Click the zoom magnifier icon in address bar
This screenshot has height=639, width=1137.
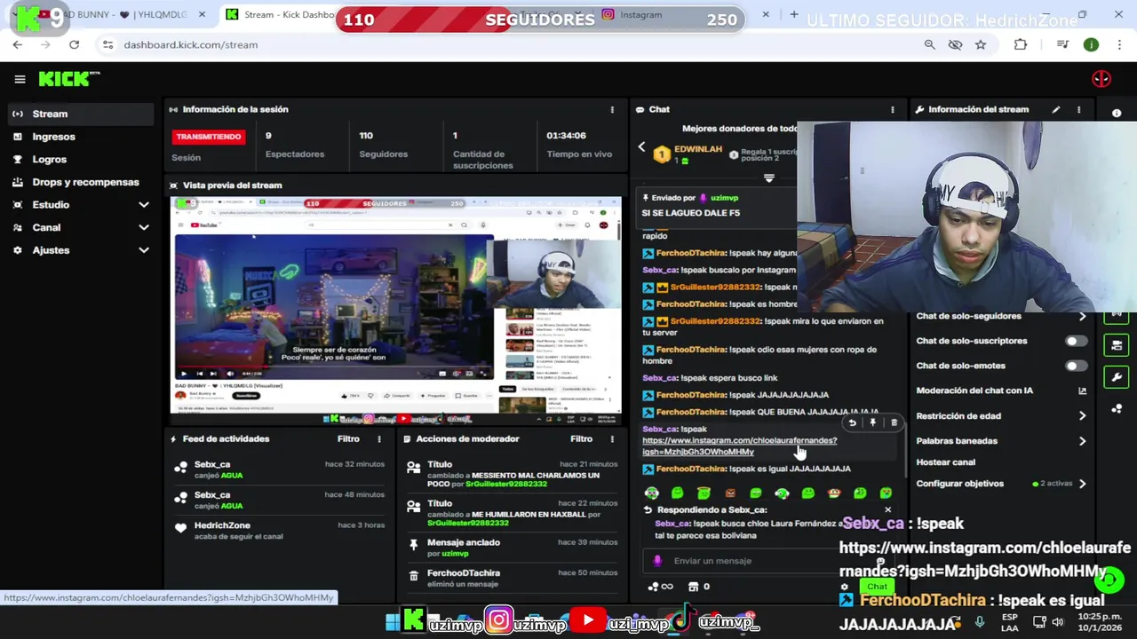[929, 44]
